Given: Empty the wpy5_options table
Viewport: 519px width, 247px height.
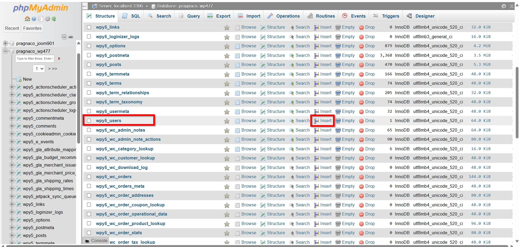Looking at the screenshot, I should click(345, 46).
